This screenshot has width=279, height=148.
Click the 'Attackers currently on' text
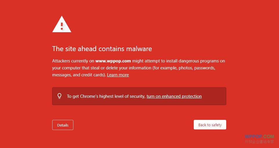pos(73,61)
